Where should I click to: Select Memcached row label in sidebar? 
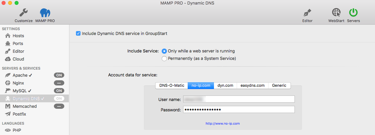[x=25, y=107]
